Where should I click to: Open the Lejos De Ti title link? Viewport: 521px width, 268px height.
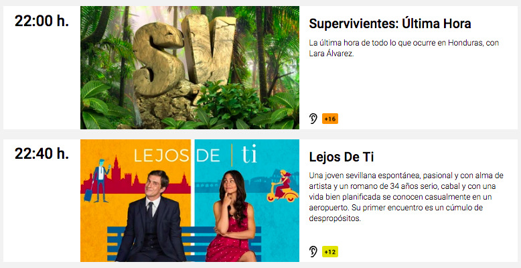(342, 157)
